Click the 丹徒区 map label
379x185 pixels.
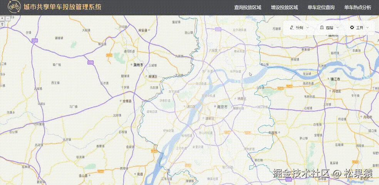(x=336, y=91)
